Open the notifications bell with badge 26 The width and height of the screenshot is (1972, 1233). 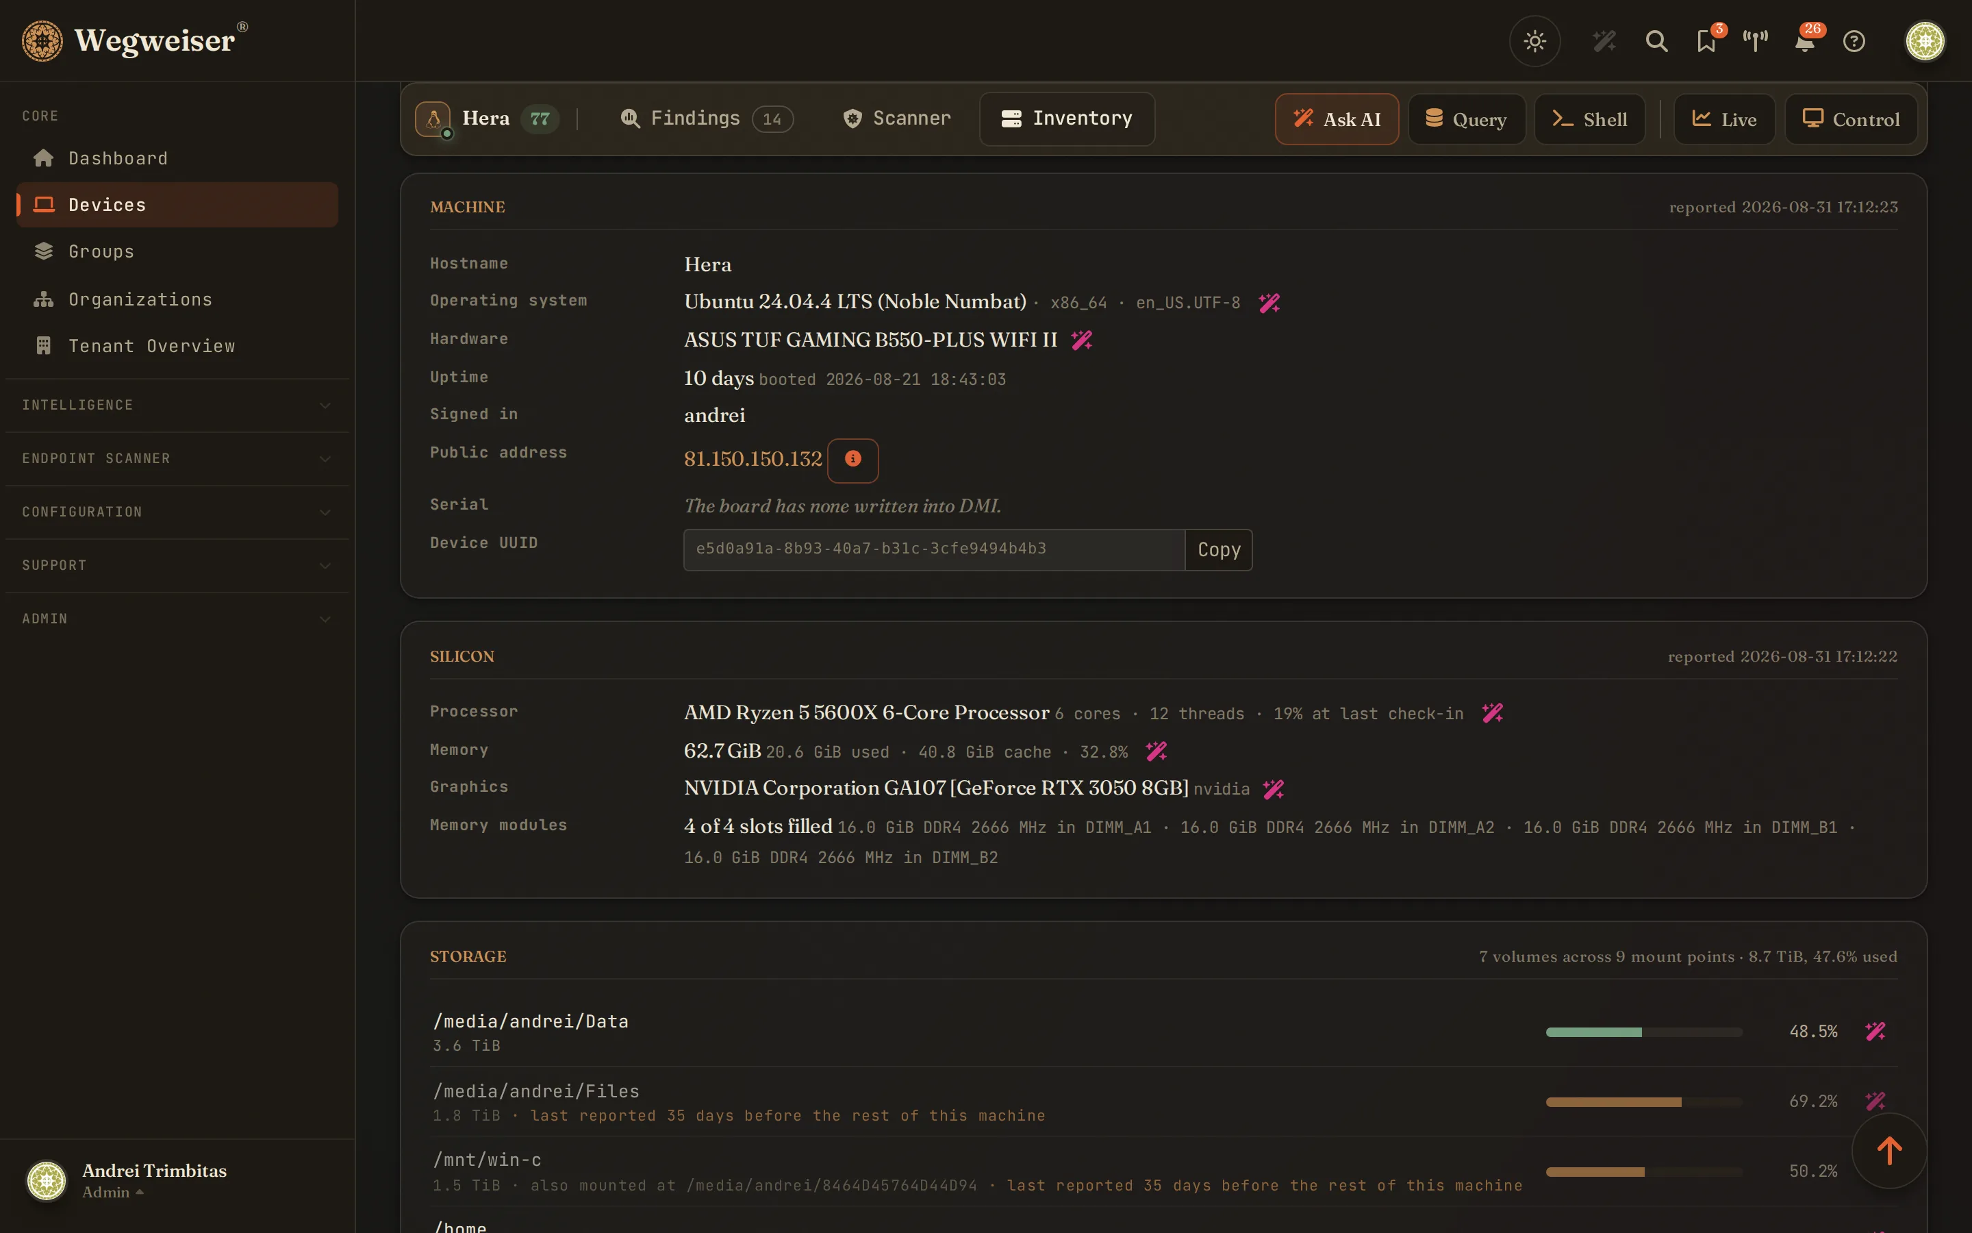[1805, 41]
